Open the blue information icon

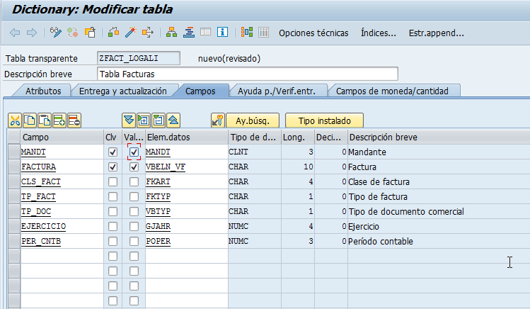click(x=222, y=33)
